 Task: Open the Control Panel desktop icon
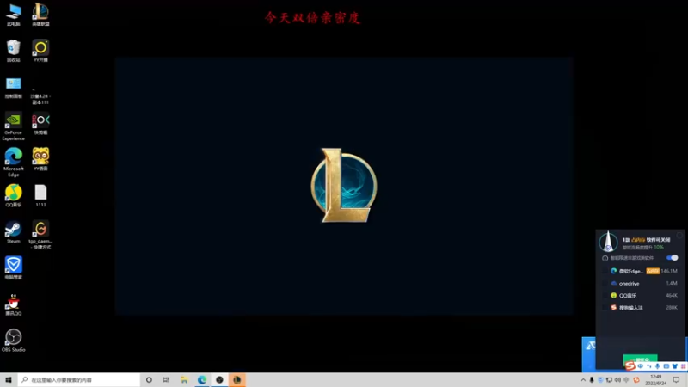tap(14, 88)
